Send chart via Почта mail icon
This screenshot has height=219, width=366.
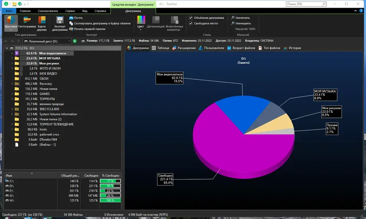pyautogui.click(x=76, y=18)
